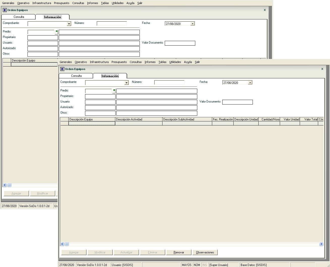Click the Renovar button

pos(179,252)
